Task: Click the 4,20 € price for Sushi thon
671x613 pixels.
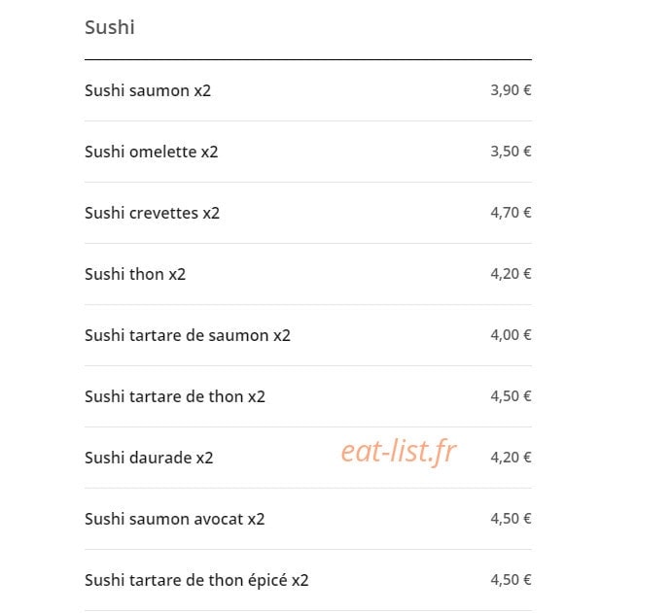Action: pyautogui.click(x=511, y=274)
